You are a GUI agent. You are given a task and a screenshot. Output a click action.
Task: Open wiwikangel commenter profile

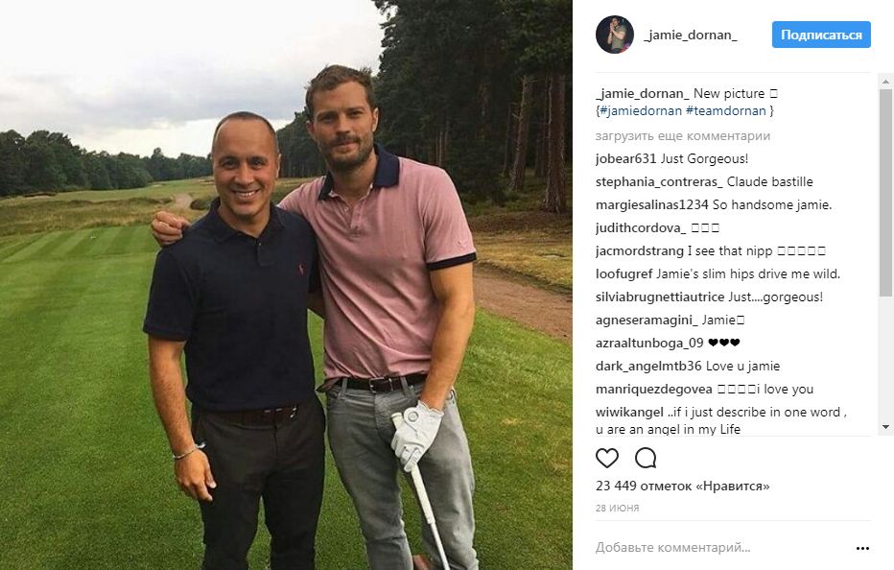point(629,412)
